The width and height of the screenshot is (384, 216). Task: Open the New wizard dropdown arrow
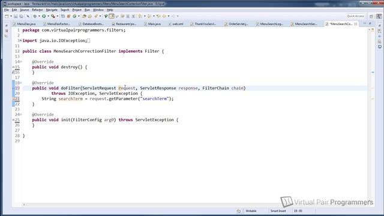pyautogui.click(x=11, y=16)
